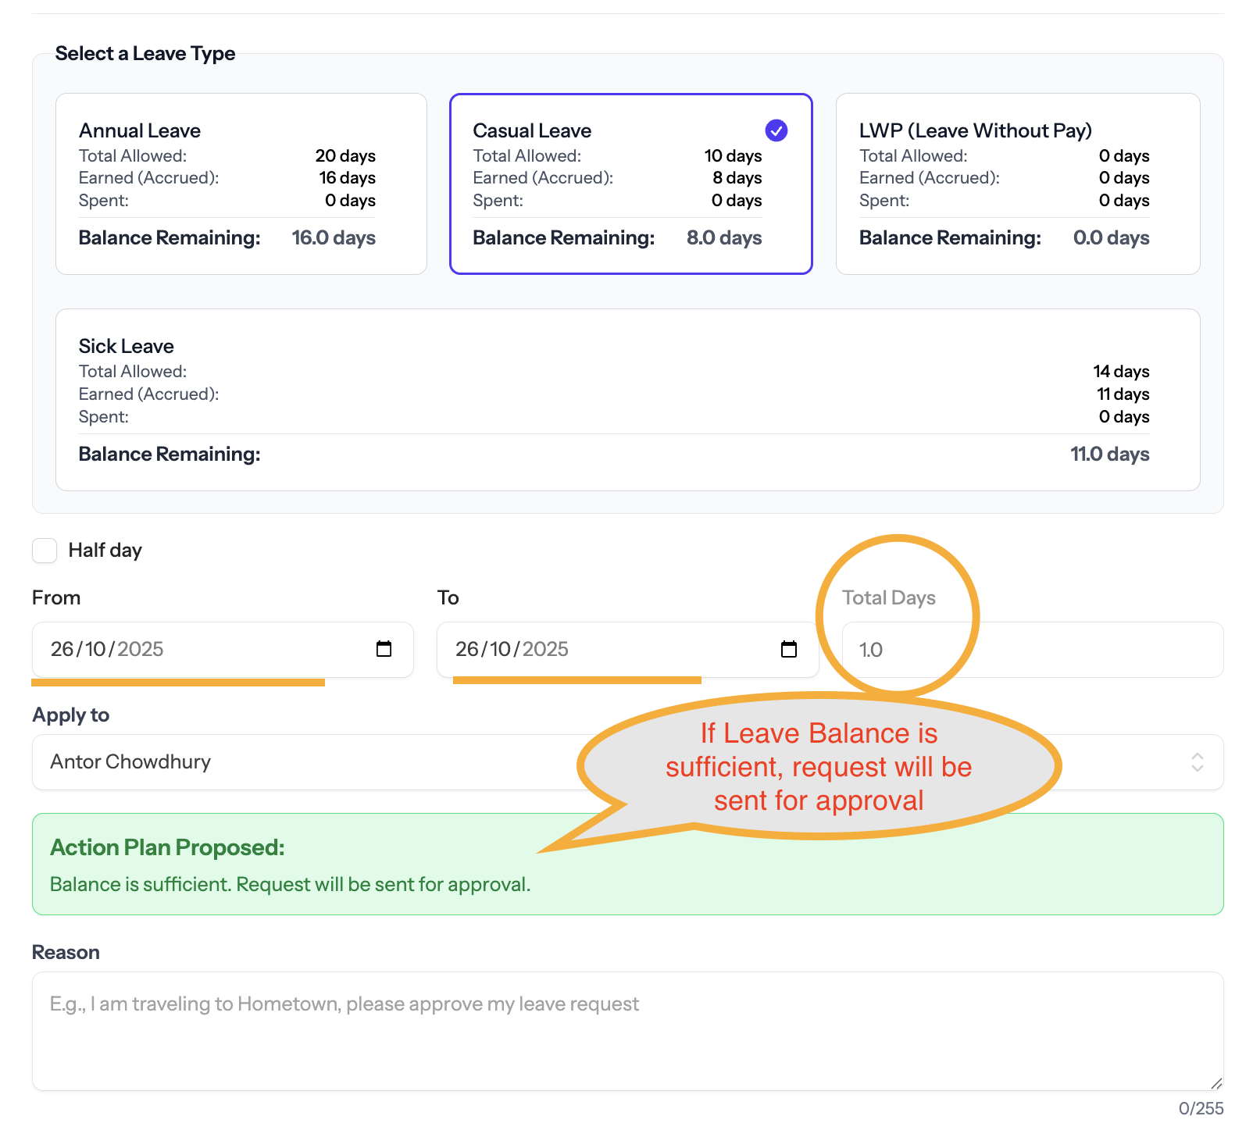Click the Half day label text
Image resolution: width=1253 pixels, height=1148 pixels.
[105, 551]
